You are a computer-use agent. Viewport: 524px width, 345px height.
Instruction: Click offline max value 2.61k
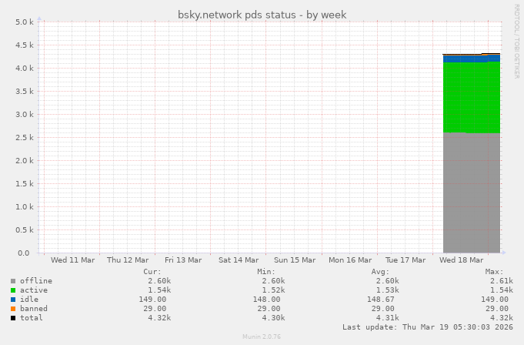point(501,281)
